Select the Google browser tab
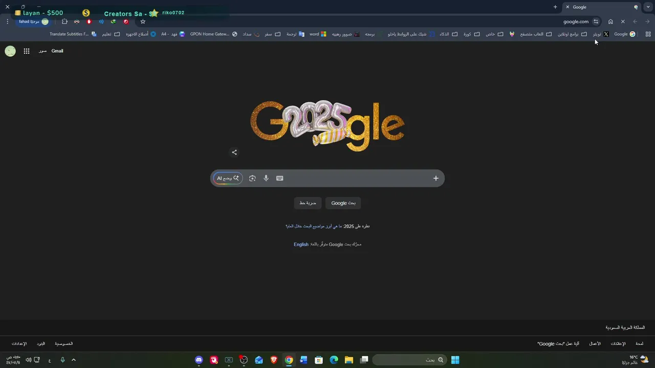 [x=602, y=7]
